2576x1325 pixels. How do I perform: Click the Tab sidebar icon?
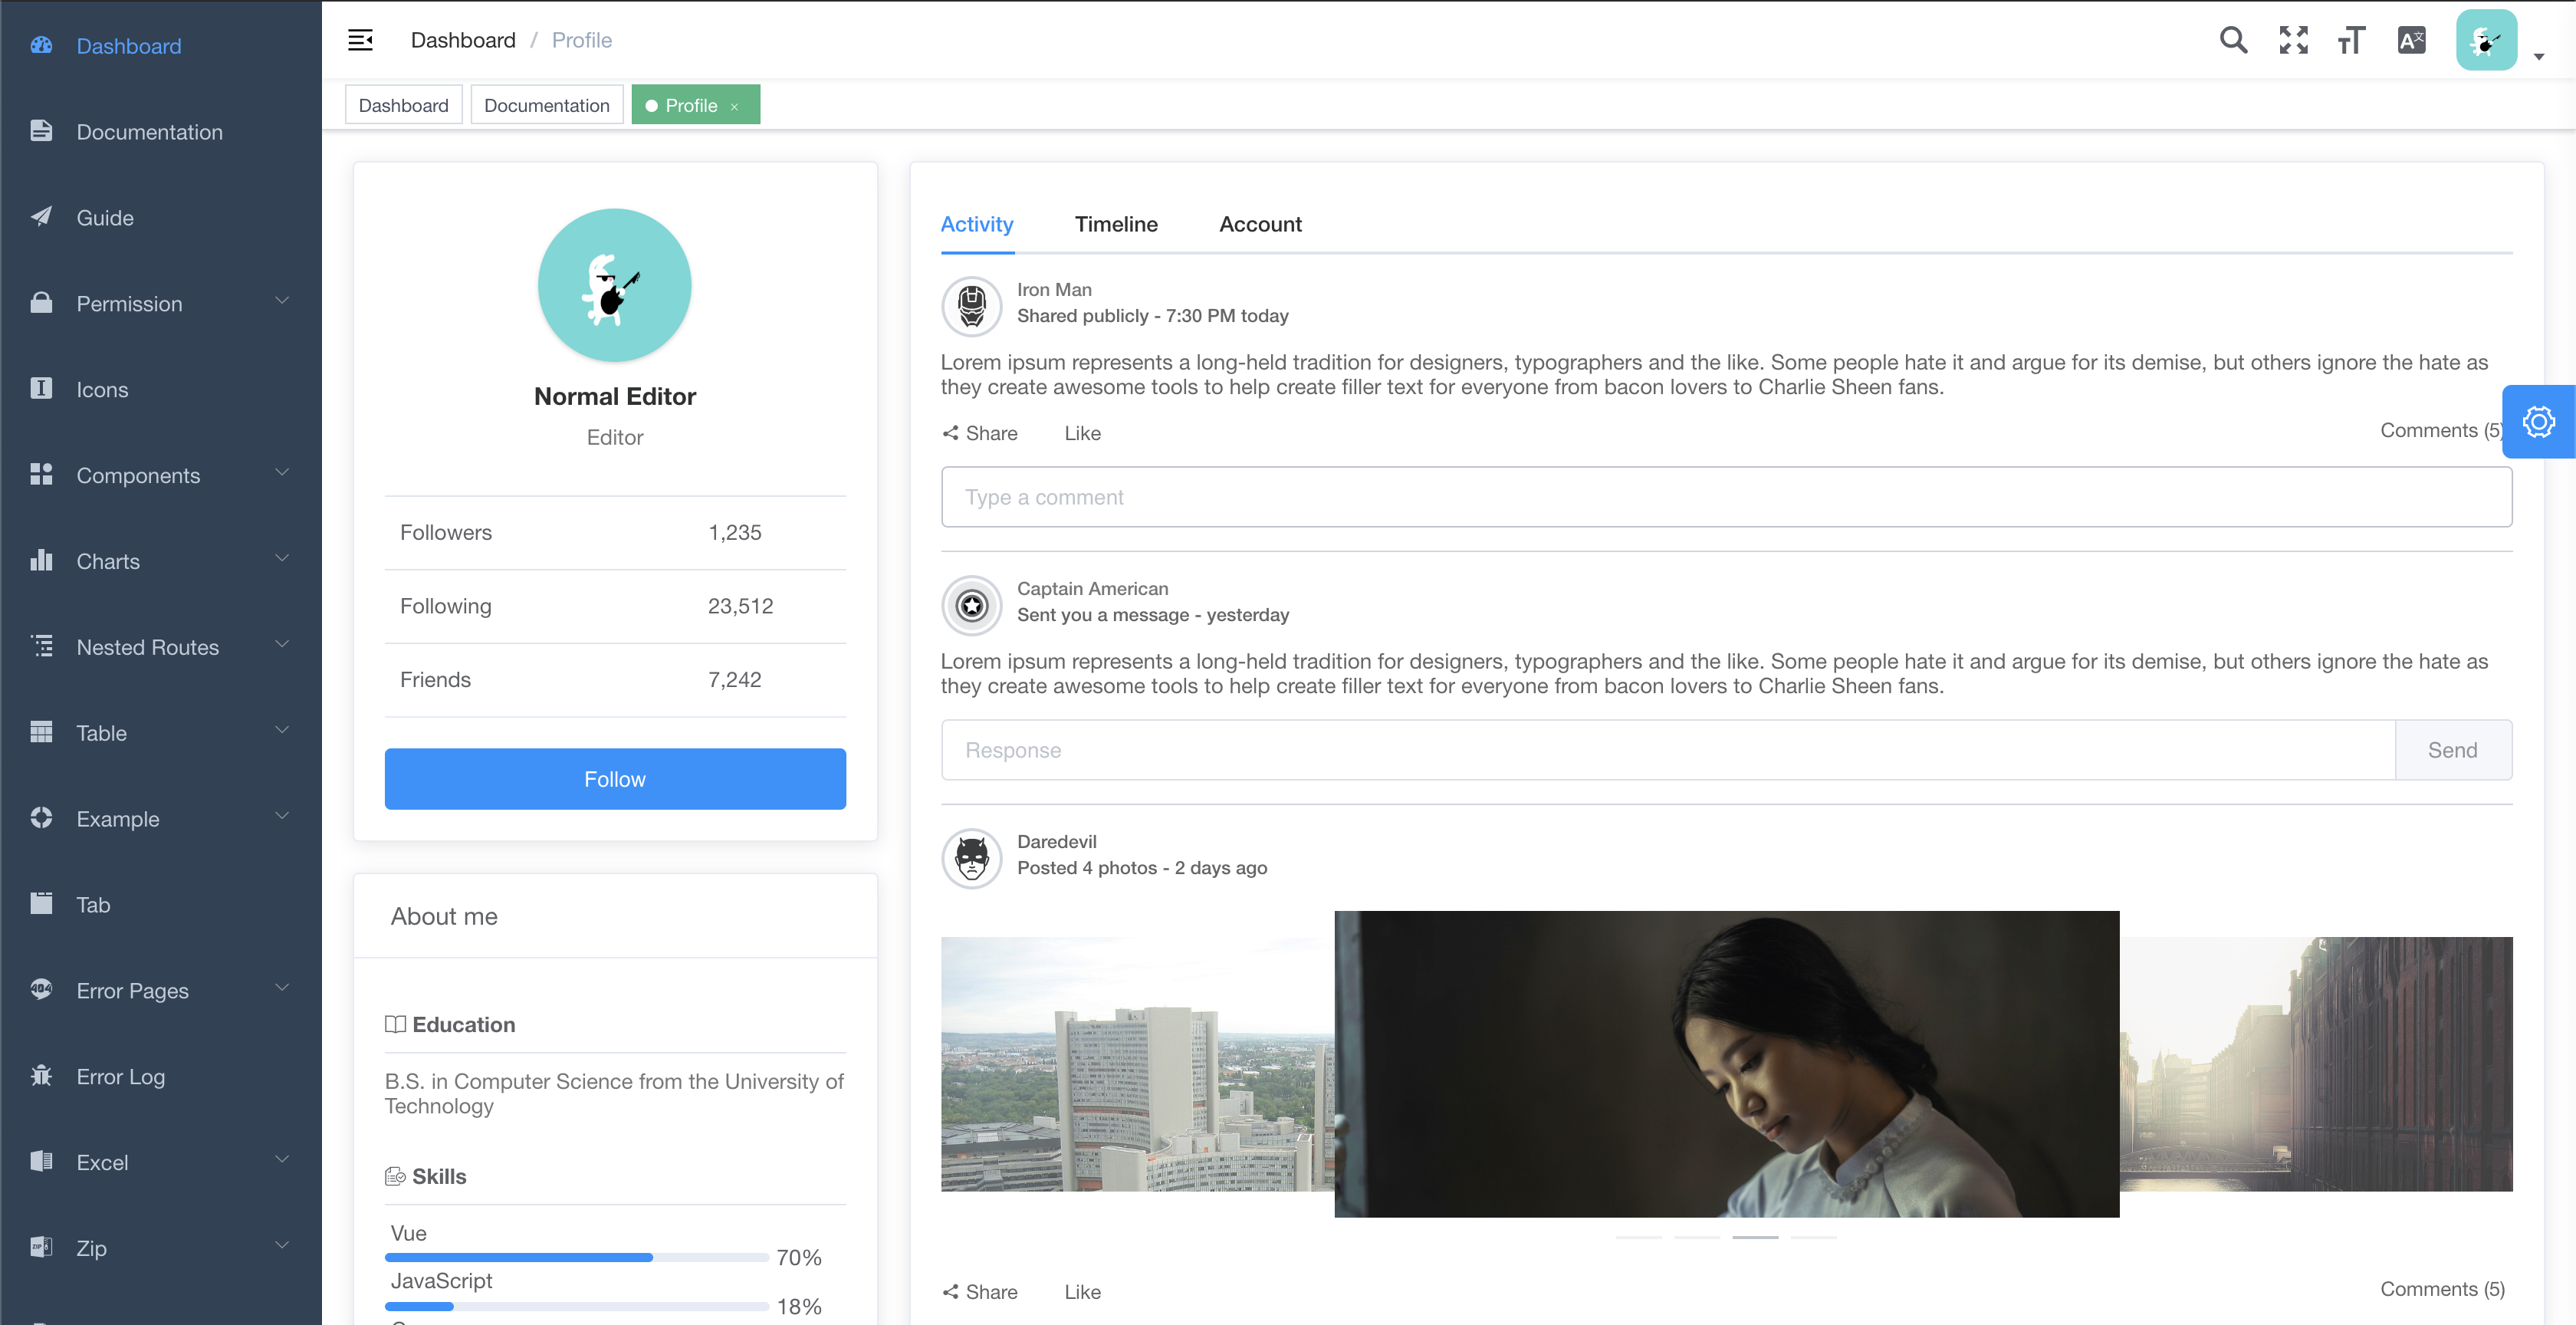coord(41,904)
